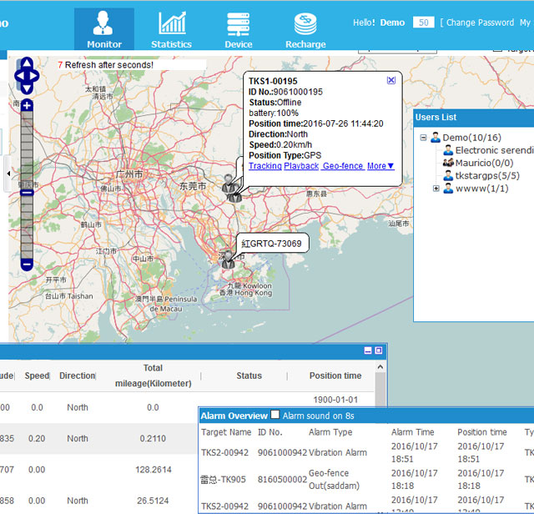This screenshot has width=534, height=514.
Task: Enable the Alarm sound checkbox
Action: (275, 415)
